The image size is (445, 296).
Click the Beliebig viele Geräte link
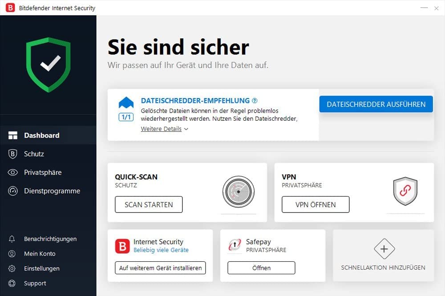(161, 250)
